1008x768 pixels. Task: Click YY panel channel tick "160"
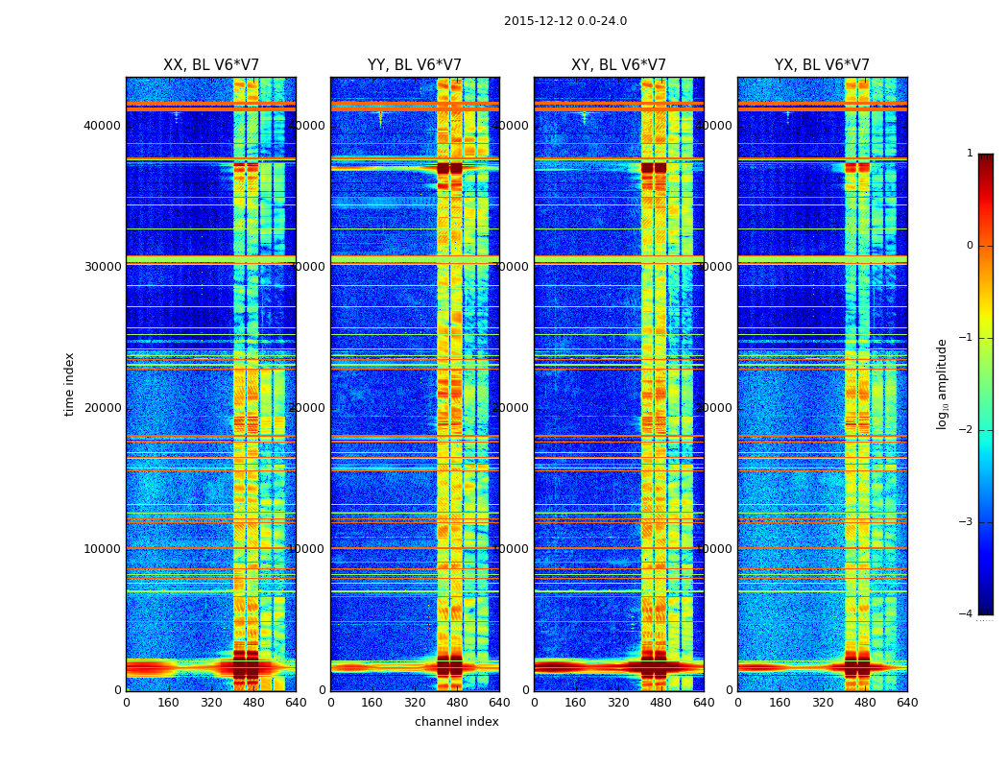372,703
